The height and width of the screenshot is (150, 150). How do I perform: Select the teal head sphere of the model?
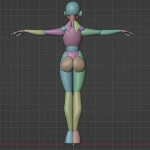tap(73, 8)
